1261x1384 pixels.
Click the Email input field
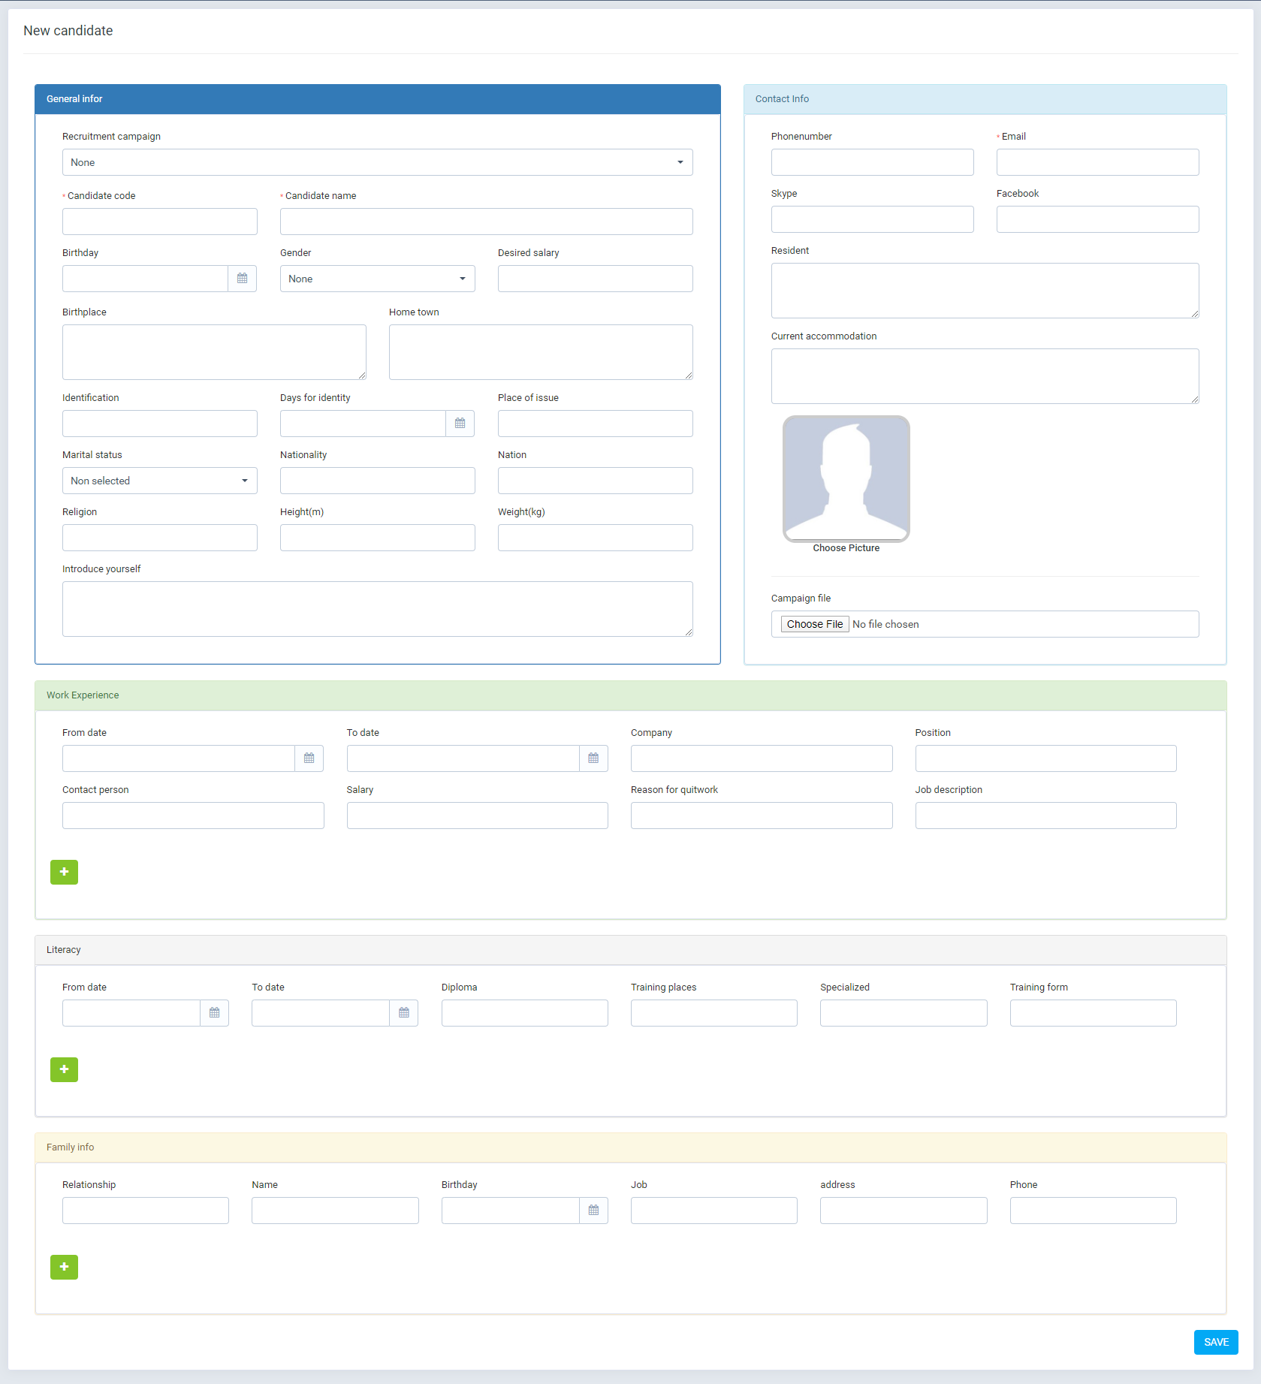1097,161
